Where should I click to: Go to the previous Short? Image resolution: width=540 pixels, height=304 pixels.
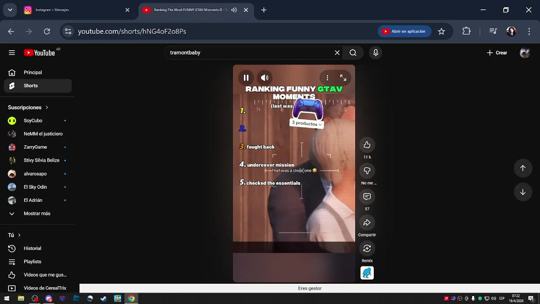pos(523,168)
